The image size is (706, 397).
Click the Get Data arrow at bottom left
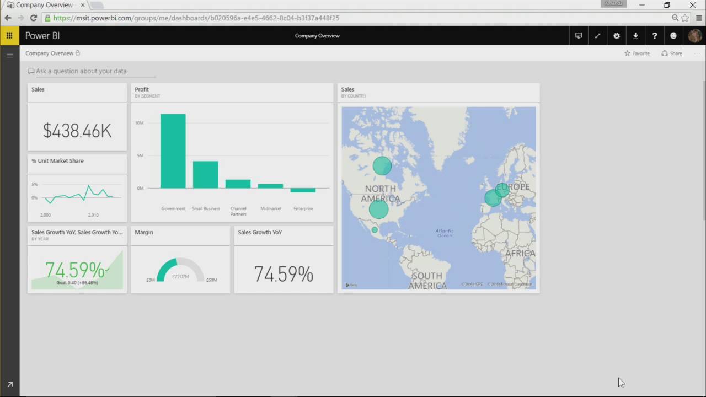[x=9, y=384]
